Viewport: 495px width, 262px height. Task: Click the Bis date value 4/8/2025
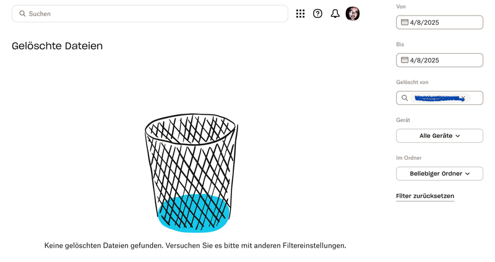point(424,60)
